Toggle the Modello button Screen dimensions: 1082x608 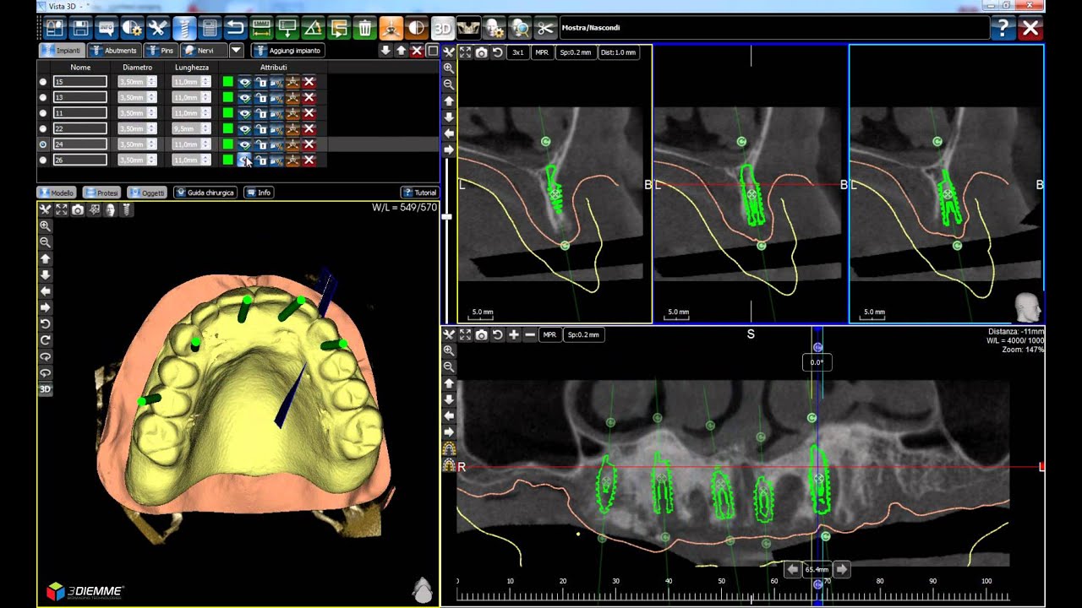[57, 193]
